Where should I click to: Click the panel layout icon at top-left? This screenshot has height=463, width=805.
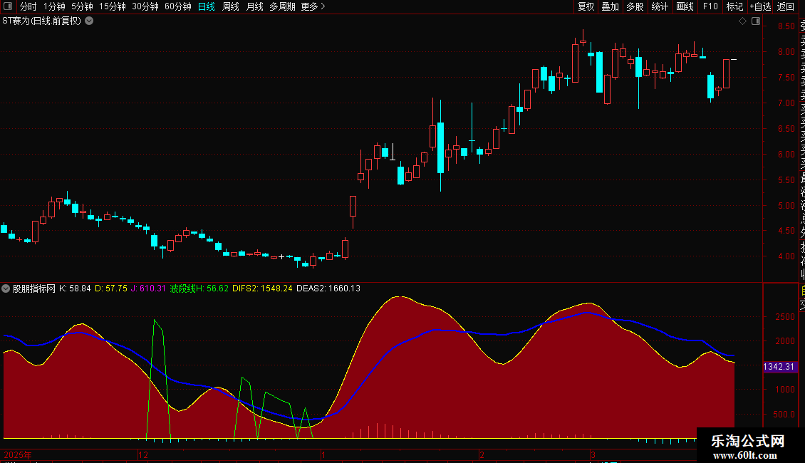pos(8,6)
